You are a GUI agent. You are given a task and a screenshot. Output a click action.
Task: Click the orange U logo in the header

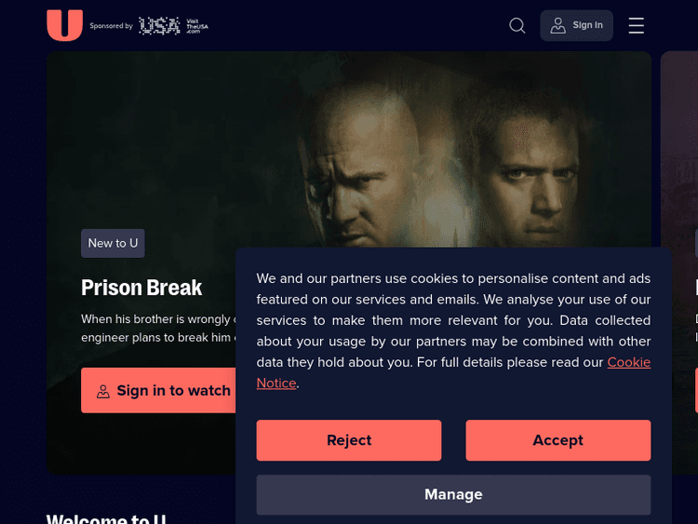click(x=64, y=25)
